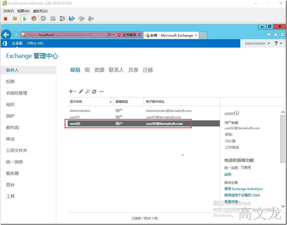The image size is (287, 225).
Task: Refresh the mailbox list
Action: click(x=94, y=92)
